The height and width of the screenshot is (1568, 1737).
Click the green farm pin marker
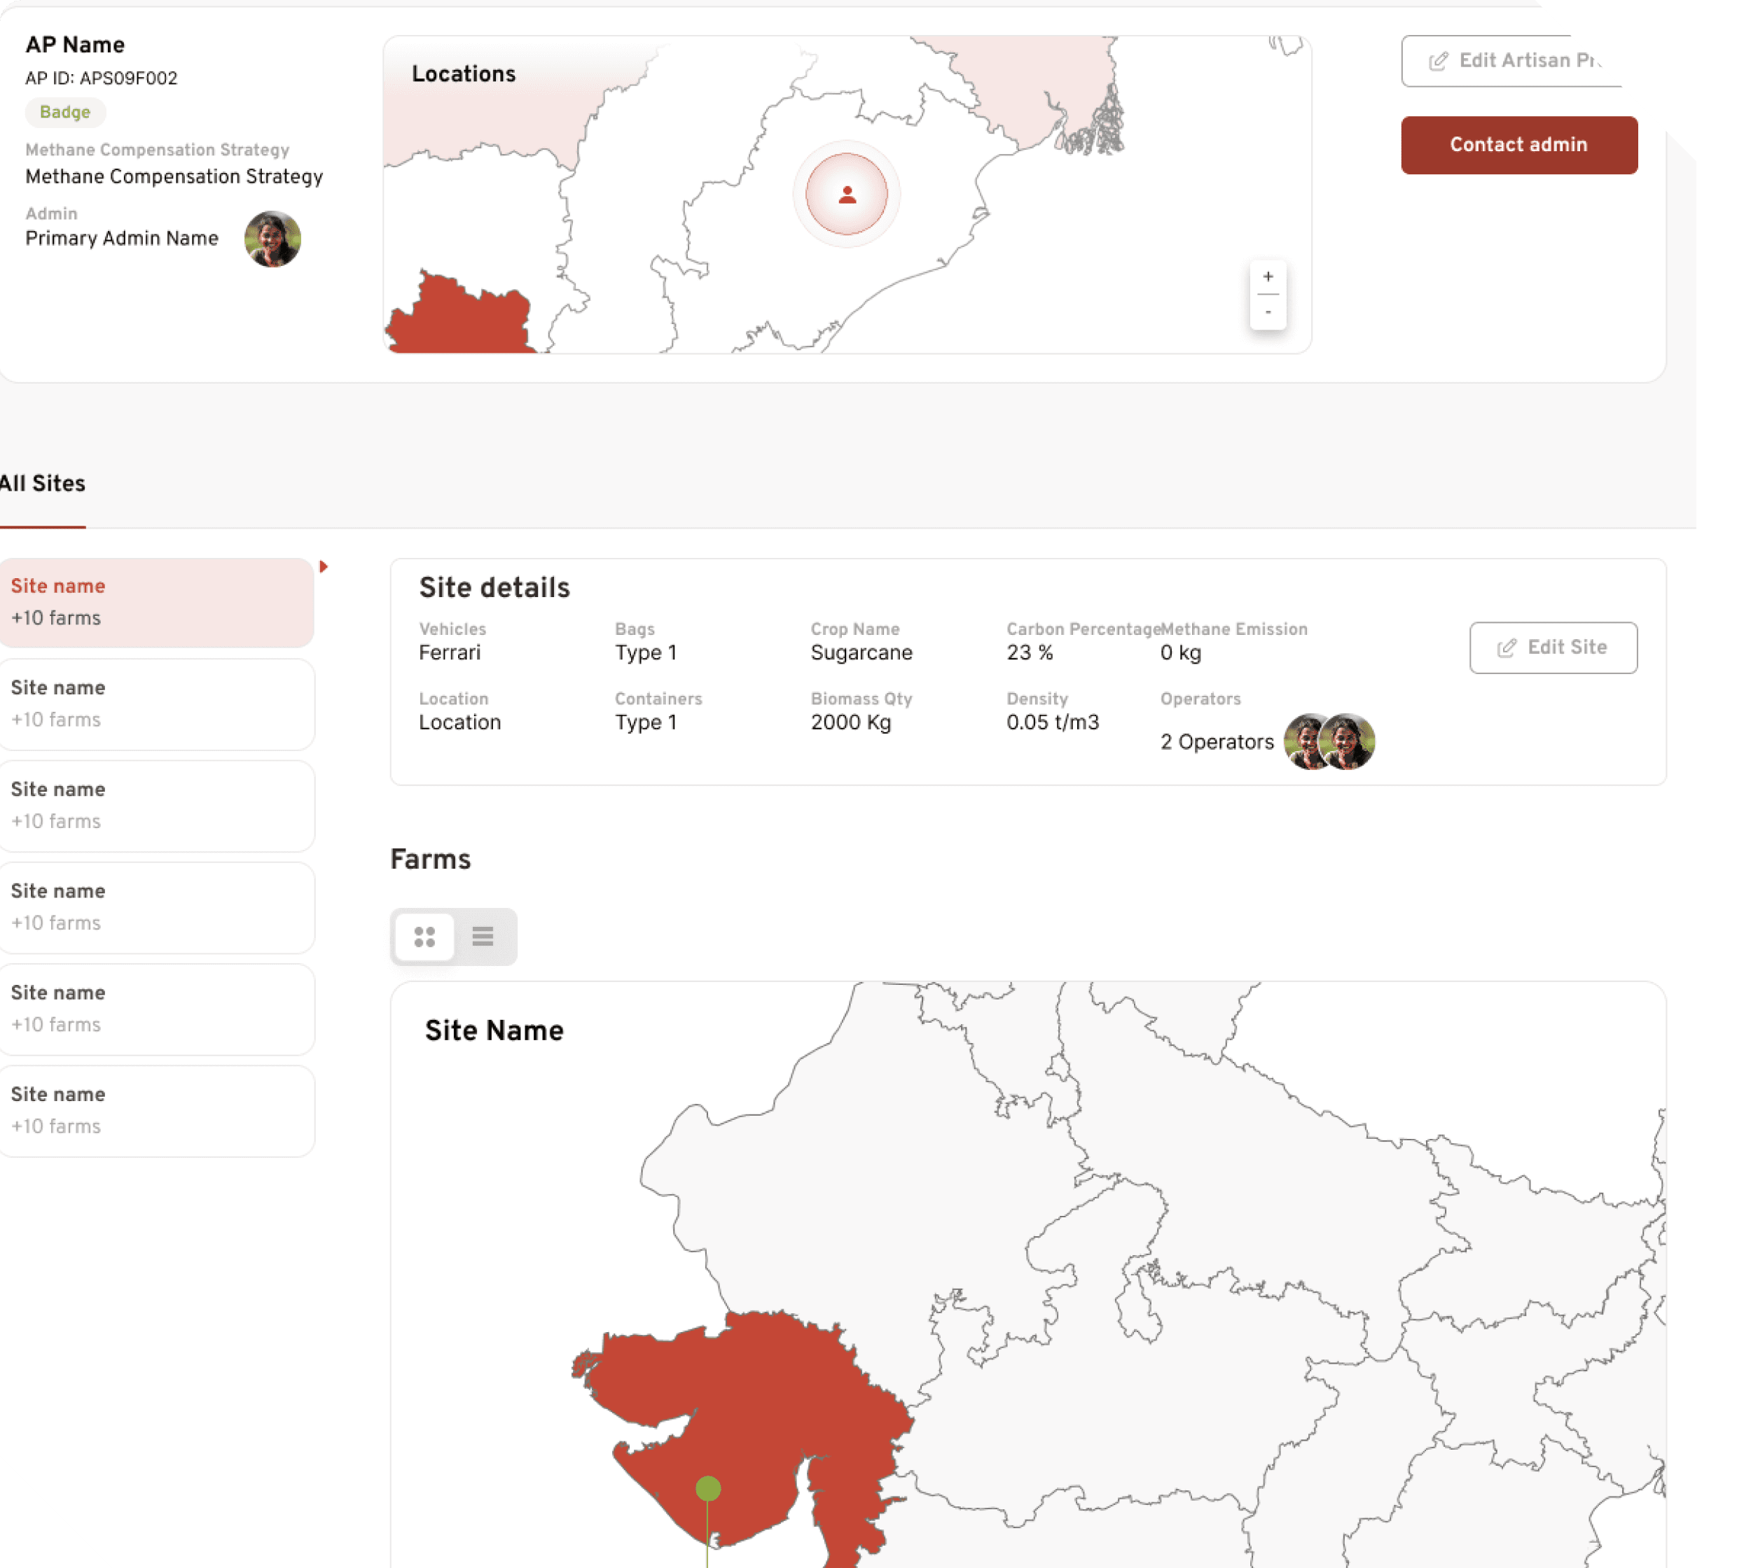tap(707, 1488)
